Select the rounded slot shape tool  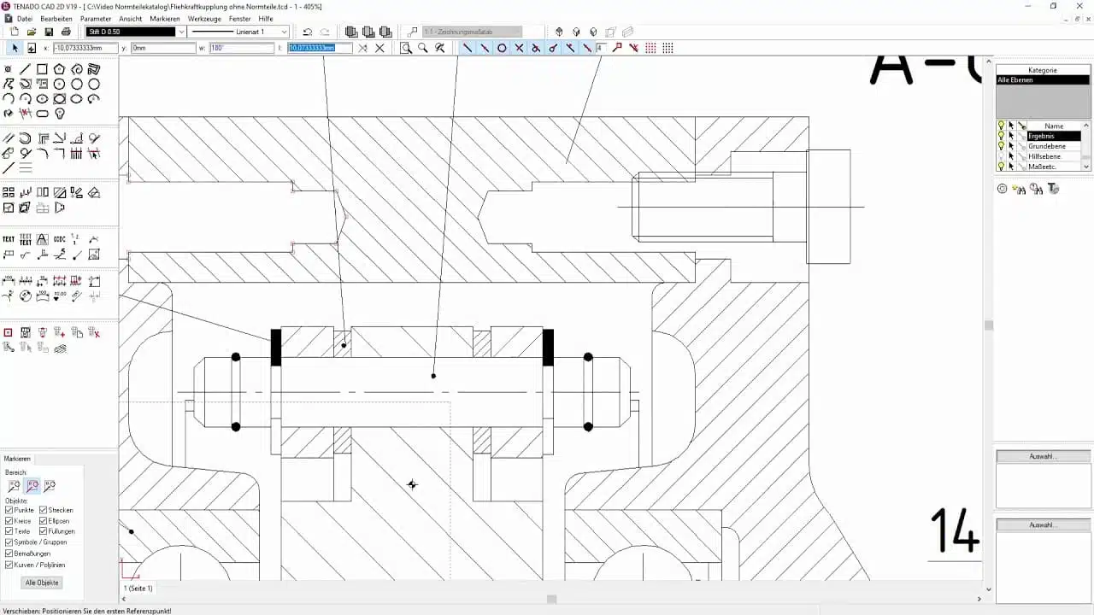click(x=42, y=113)
